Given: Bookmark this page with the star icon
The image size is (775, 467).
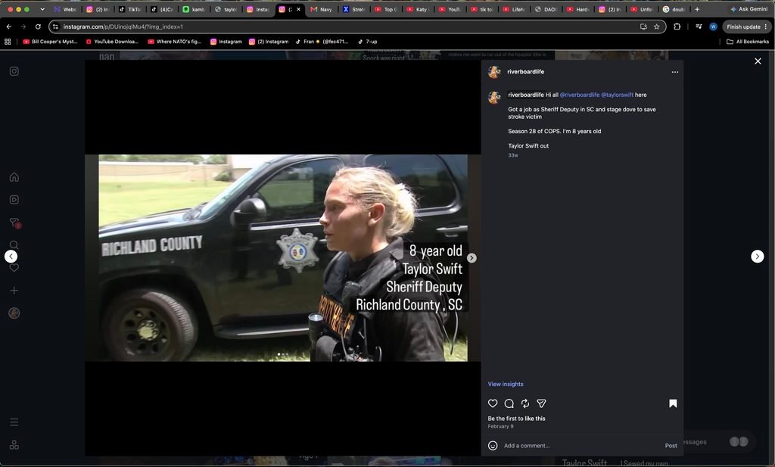Looking at the screenshot, I should (x=657, y=26).
